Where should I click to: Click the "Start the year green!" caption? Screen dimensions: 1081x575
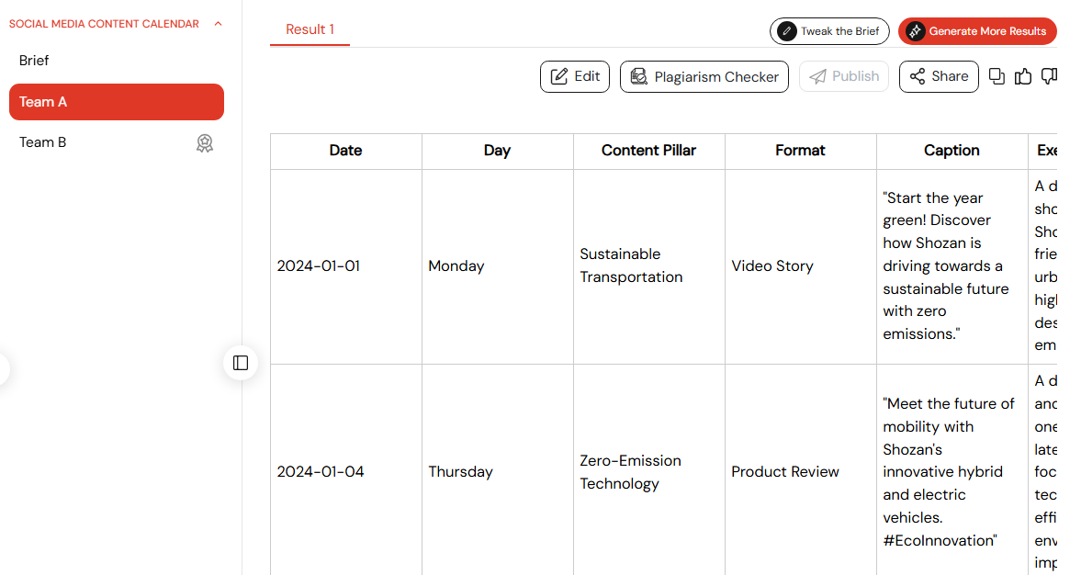tap(952, 266)
